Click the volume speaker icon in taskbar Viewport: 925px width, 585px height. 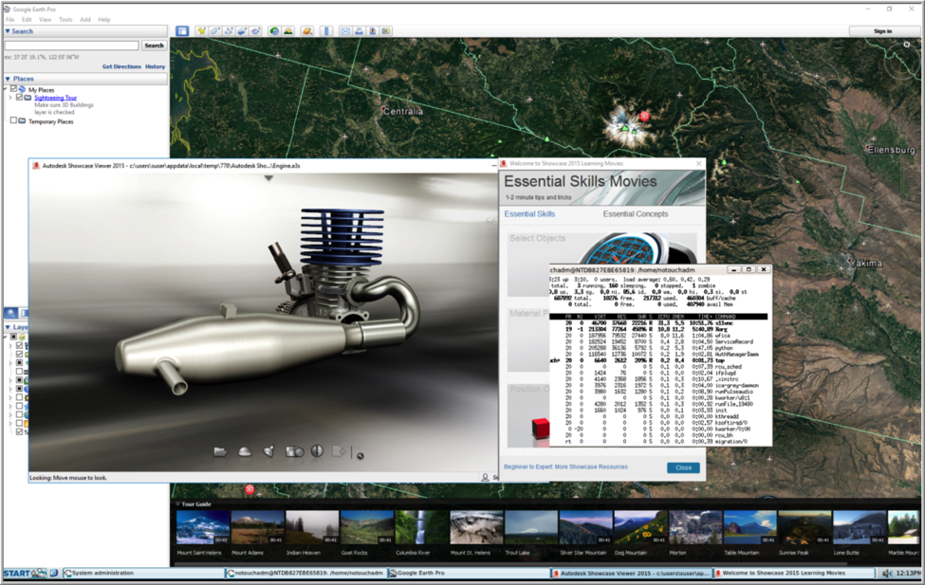tap(887, 574)
